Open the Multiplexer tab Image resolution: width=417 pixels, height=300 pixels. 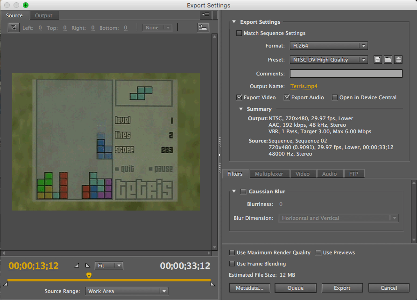269,174
